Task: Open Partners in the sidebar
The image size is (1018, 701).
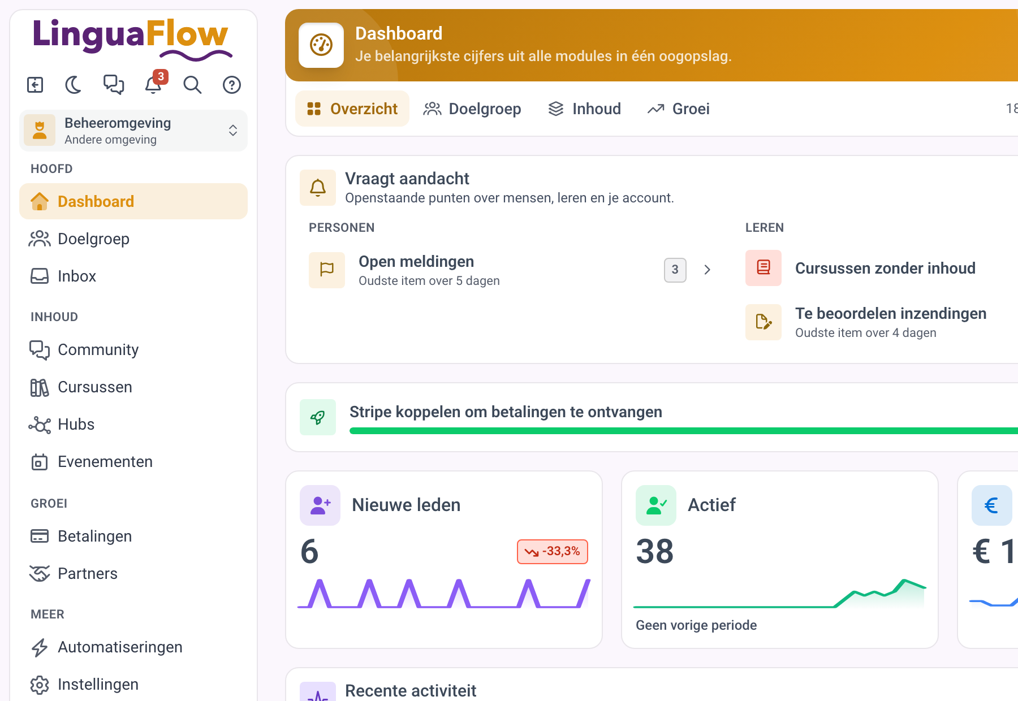Action: (x=133, y=573)
